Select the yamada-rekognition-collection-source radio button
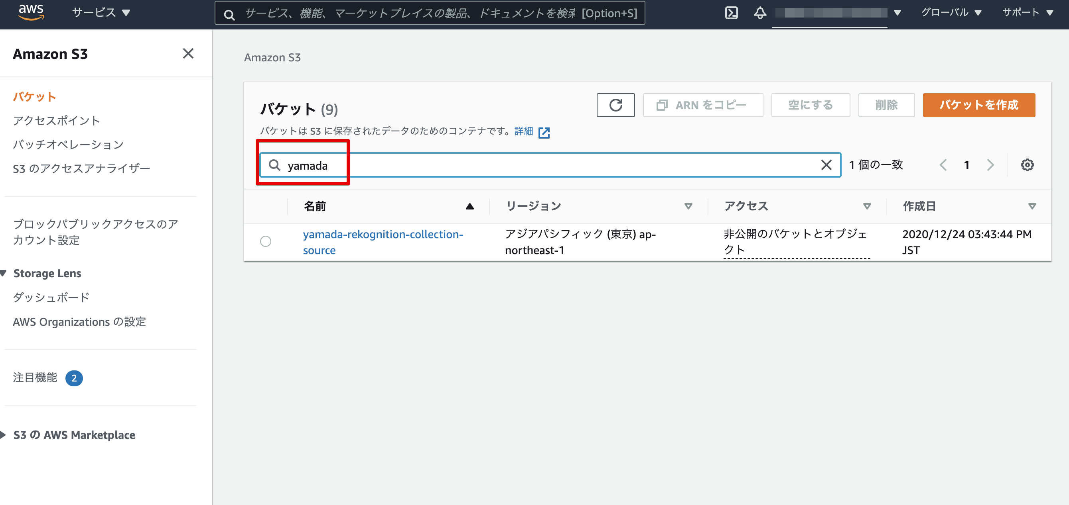 pos(266,241)
